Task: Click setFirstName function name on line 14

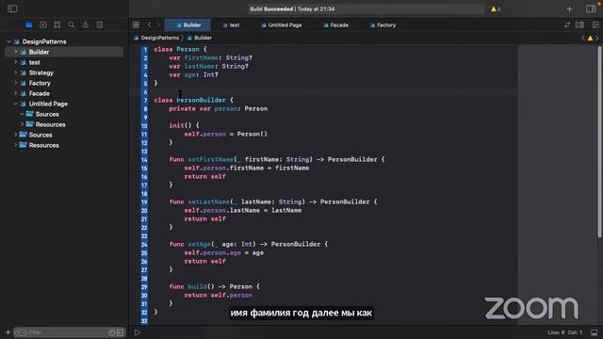Action: click(x=211, y=159)
